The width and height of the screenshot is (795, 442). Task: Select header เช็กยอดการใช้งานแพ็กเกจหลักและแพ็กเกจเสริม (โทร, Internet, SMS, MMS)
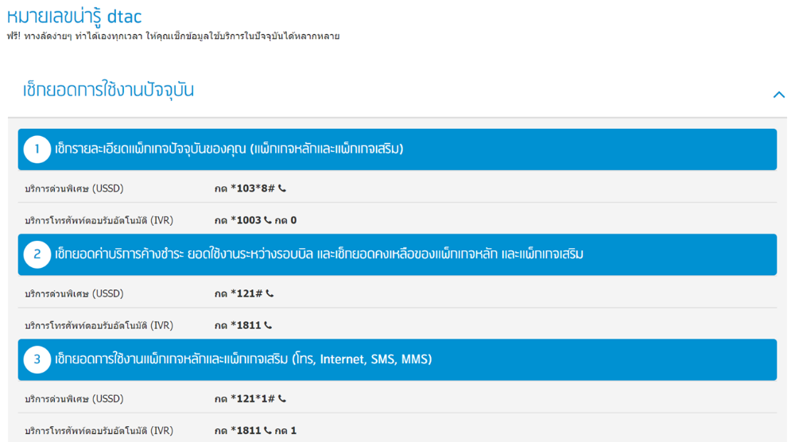click(397, 359)
